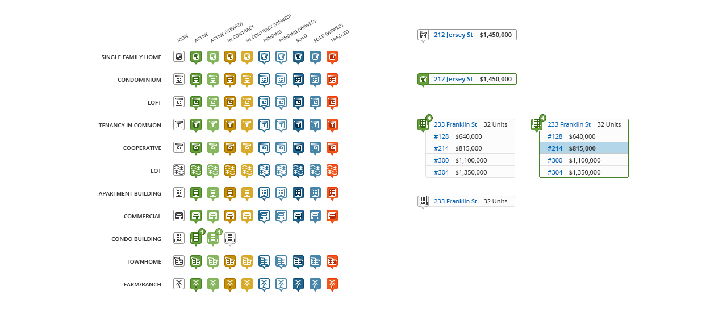This screenshot has width=727, height=324.
Task: Select the tracked farm/ranch windmill marker
Action: (332, 283)
